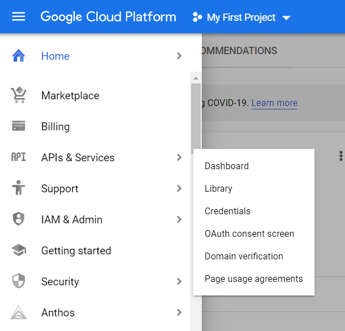Expand the Support submenu chevron

coord(179,188)
